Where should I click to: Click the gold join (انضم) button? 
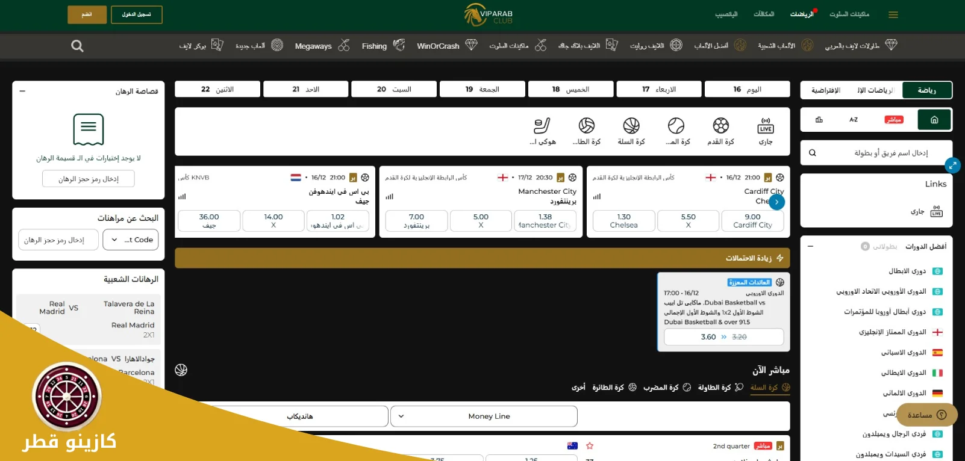(87, 14)
